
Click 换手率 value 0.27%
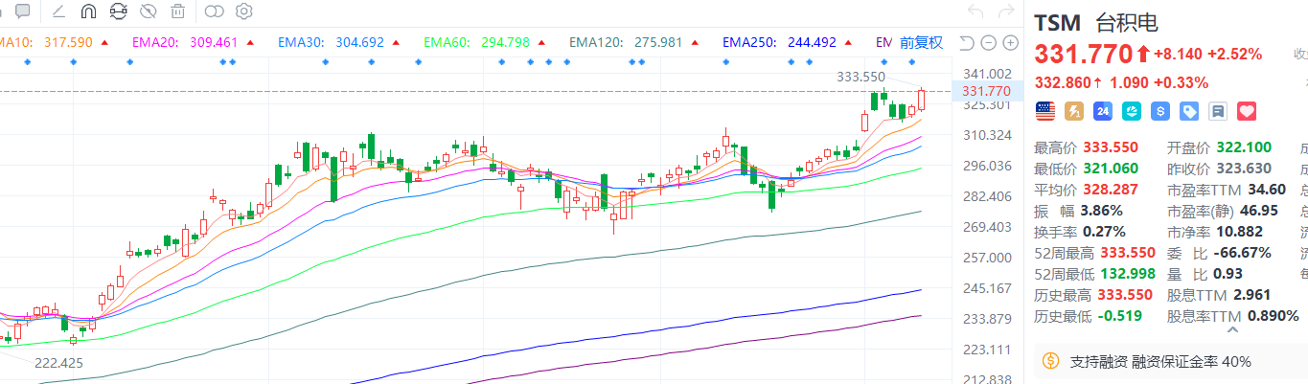pos(1104,232)
